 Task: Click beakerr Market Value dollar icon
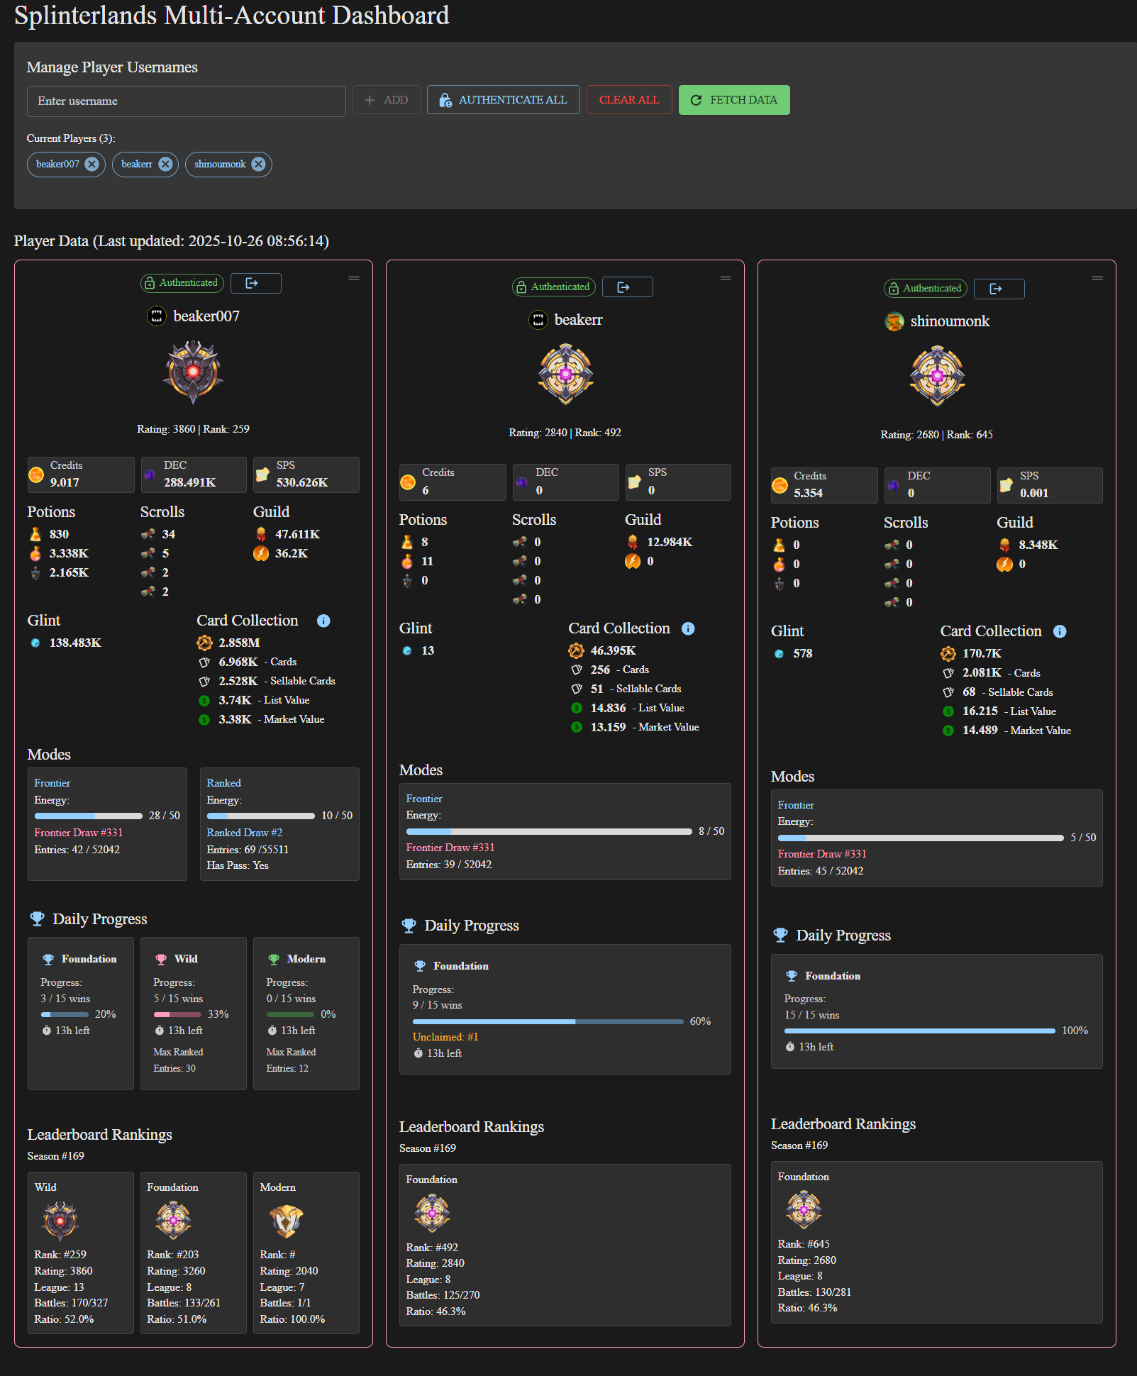pos(577,727)
